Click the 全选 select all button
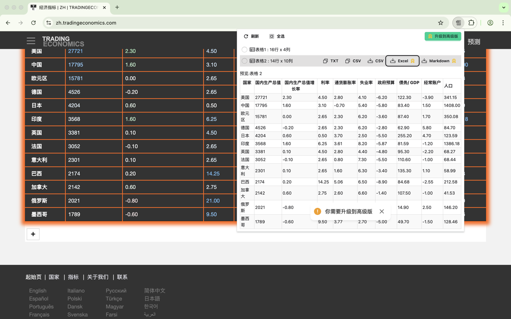This screenshot has width=511, height=319. (x=277, y=36)
